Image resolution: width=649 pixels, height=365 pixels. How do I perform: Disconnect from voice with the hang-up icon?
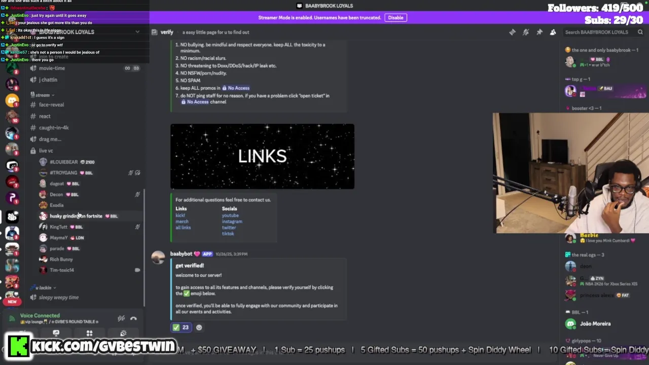[133, 318]
